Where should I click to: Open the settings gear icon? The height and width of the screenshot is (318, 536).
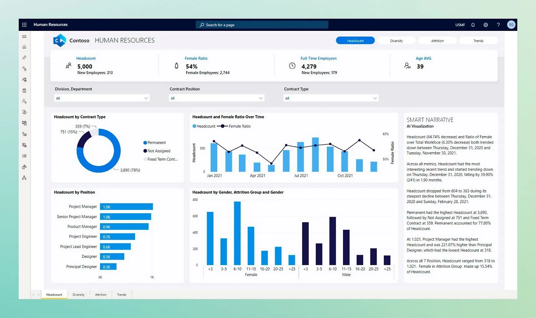pyautogui.click(x=485, y=25)
